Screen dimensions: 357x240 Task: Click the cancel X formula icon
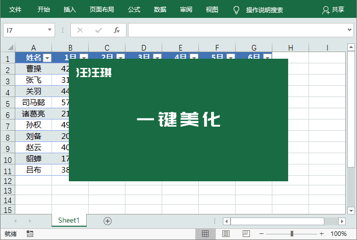(x=80, y=30)
